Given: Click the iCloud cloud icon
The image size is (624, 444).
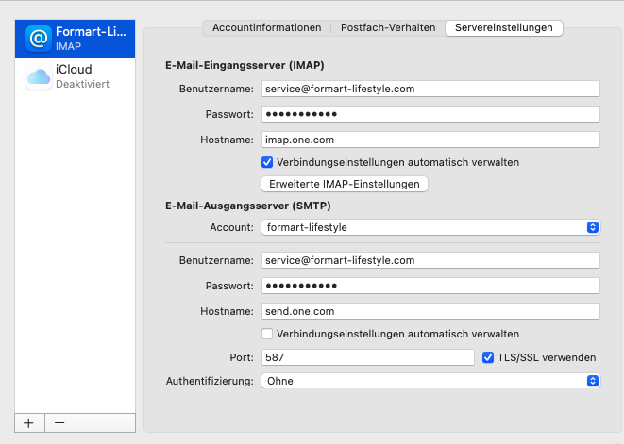Looking at the screenshot, I should 39,77.
